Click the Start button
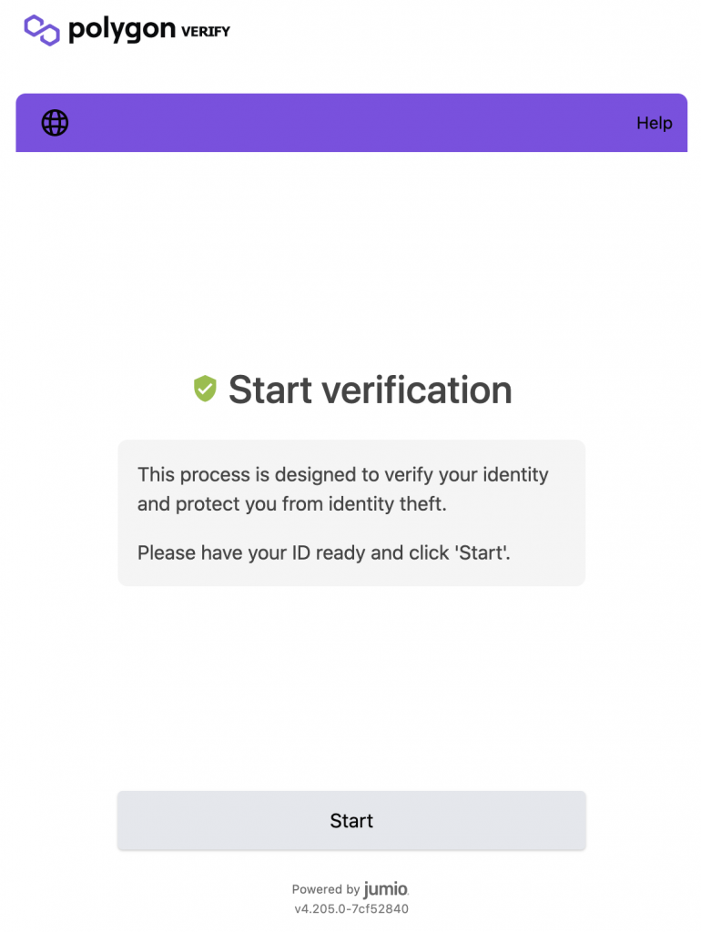 [351, 820]
